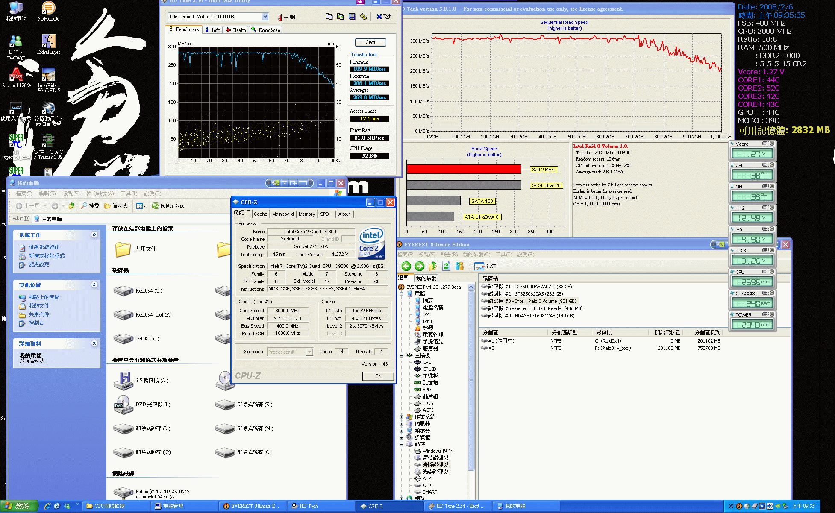Image resolution: width=835 pixels, height=513 pixels.
Task: Click the up-folder icon in 我的電腦 toolbar
Action: 71,206
